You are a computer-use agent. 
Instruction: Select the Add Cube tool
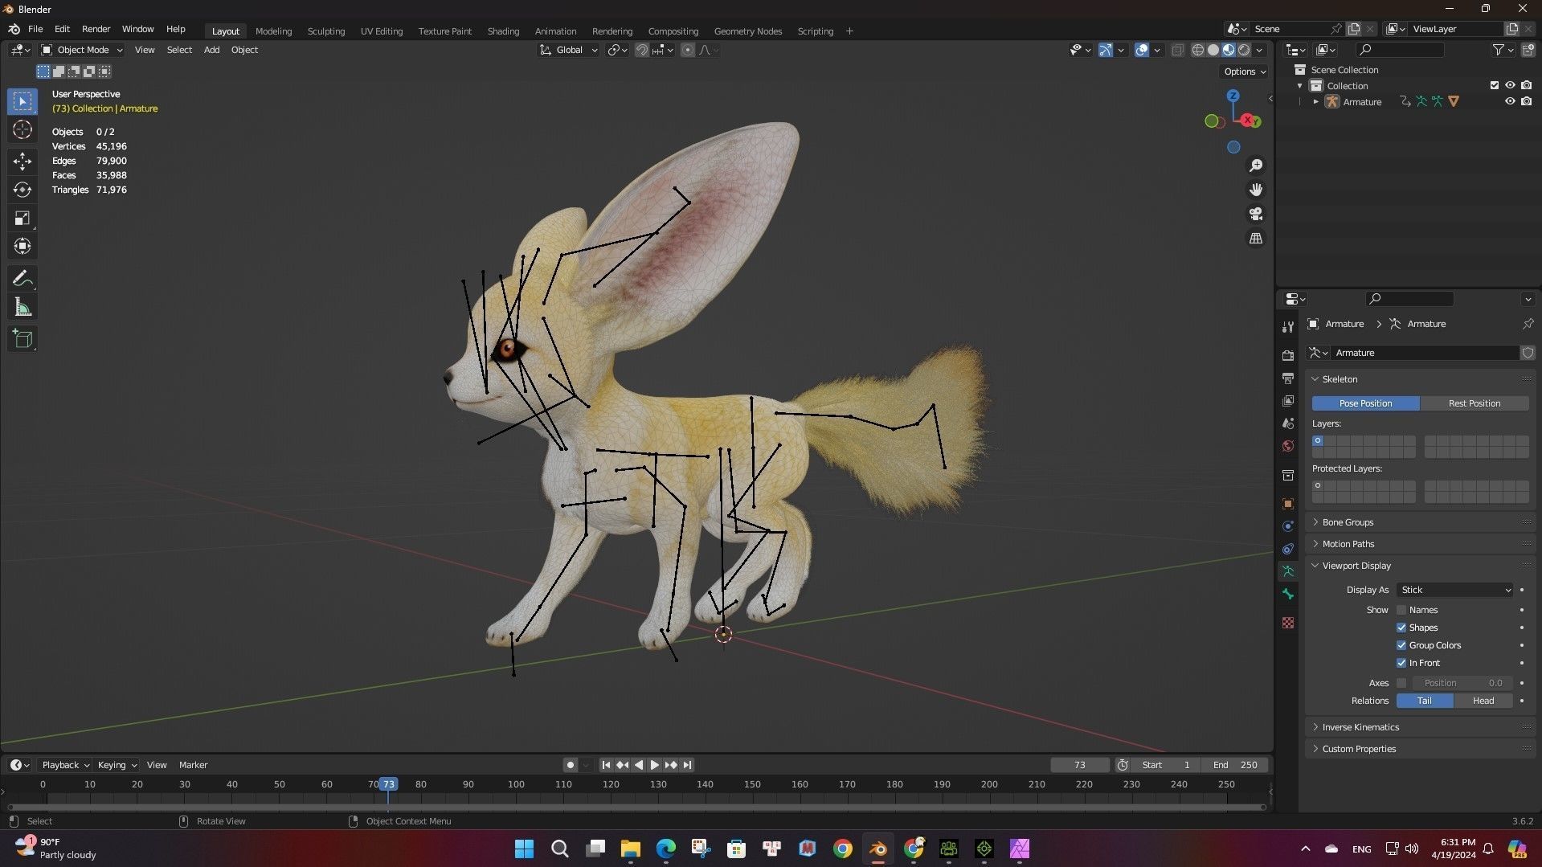(x=22, y=339)
